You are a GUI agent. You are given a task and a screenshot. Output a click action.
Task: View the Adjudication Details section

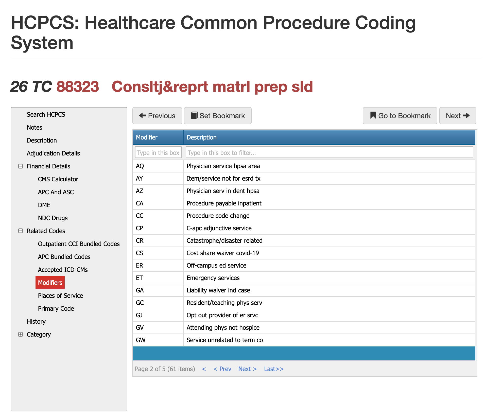[53, 153]
